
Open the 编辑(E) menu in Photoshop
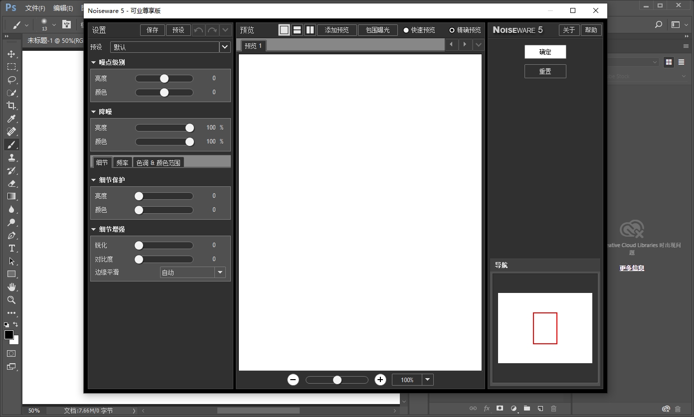[x=63, y=8]
